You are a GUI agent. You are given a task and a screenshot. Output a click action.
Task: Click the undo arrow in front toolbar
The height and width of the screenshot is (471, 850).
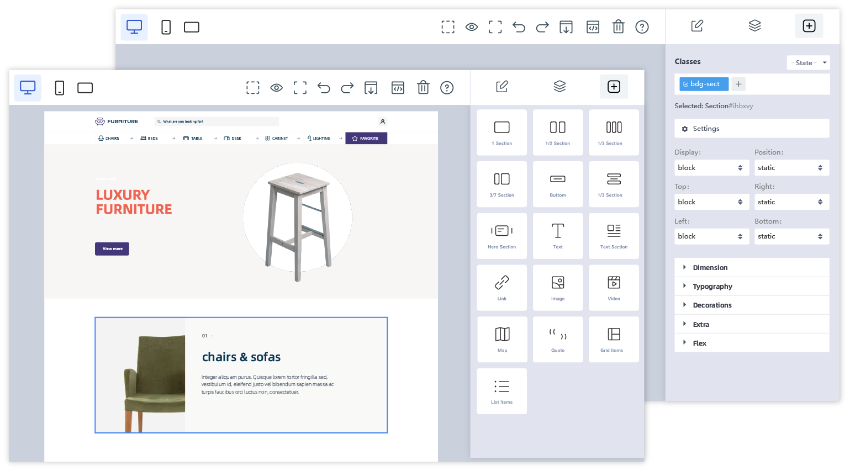coord(324,87)
